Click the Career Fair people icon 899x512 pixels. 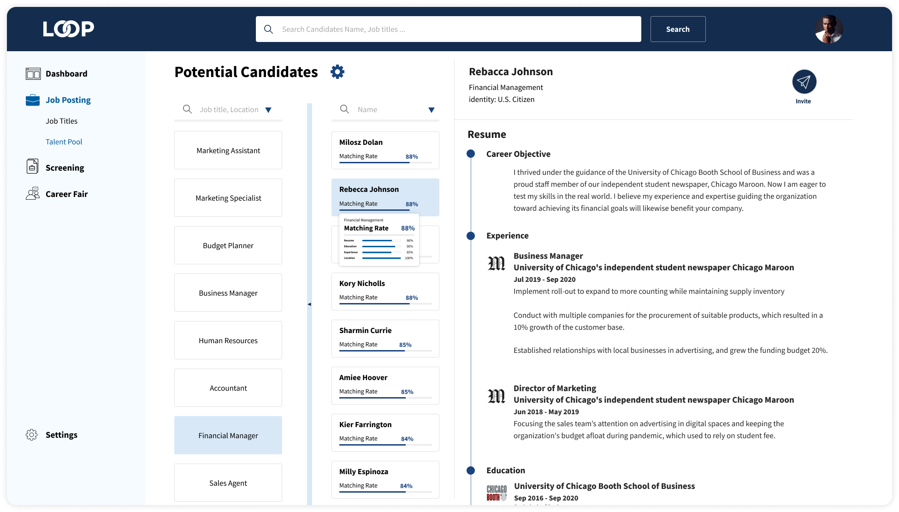click(33, 193)
